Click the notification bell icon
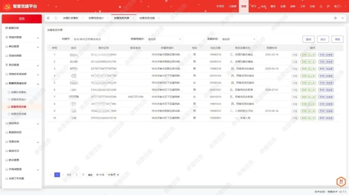The width and height of the screenshot is (349, 195). pos(321,6)
